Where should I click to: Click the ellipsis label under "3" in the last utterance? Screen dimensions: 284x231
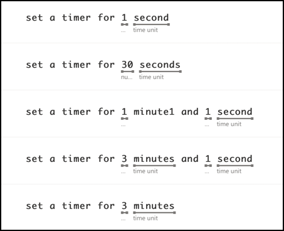[124, 220]
